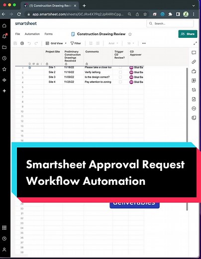Open Conversations panel icon
Screen dimensions: 201x259
[194, 53]
